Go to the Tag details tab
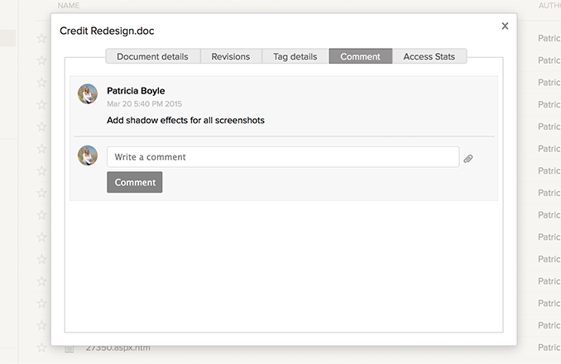This screenshot has width=561, height=364. [x=295, y=56]
